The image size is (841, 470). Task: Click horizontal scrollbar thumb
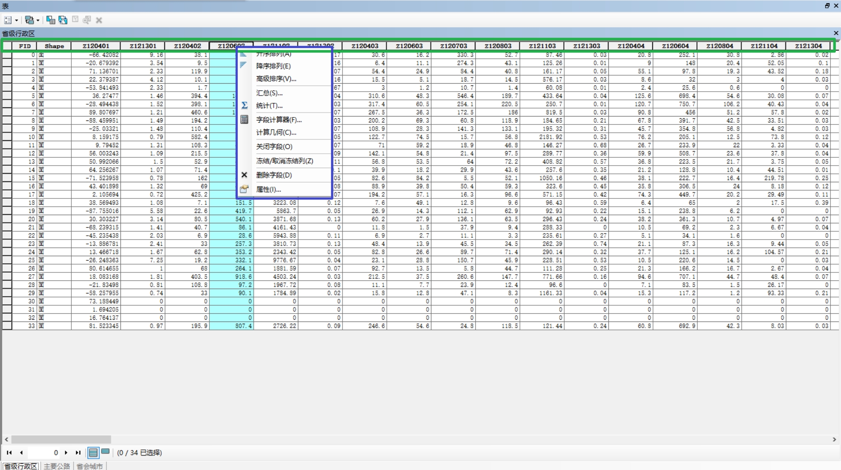(61, 439)
